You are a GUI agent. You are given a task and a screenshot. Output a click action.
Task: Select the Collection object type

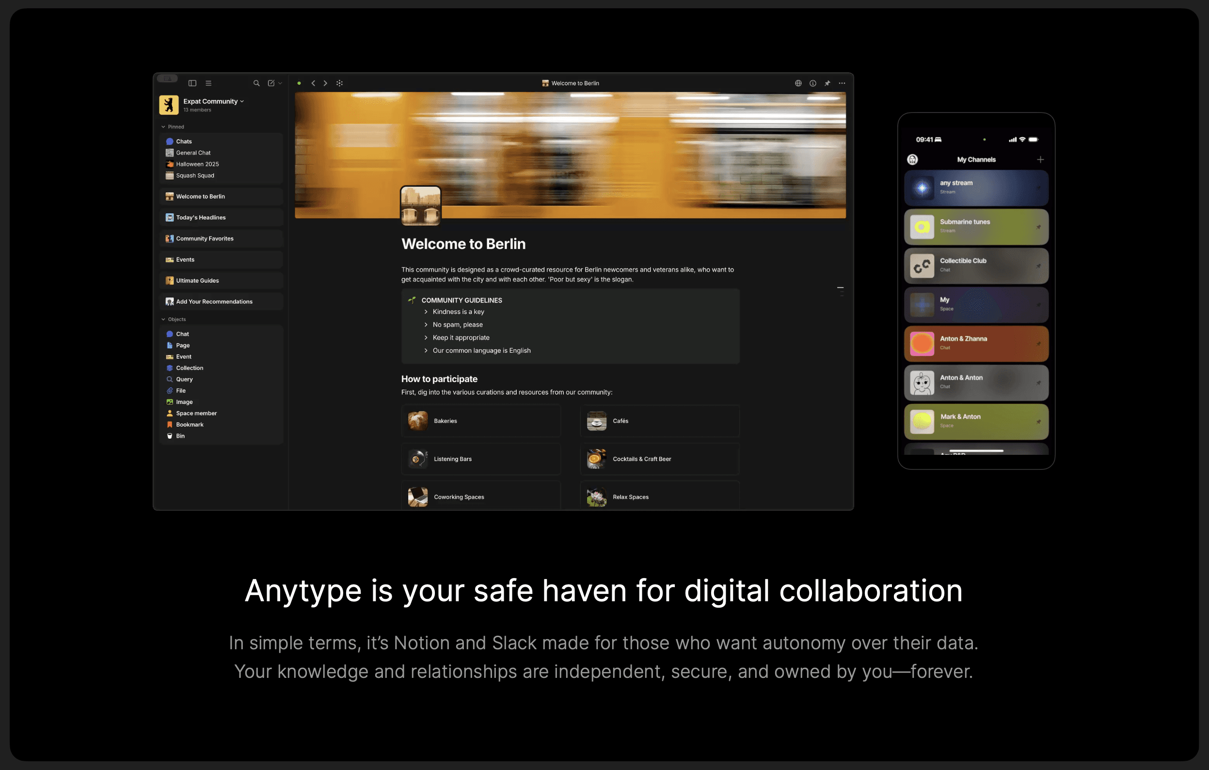point(189,368)
